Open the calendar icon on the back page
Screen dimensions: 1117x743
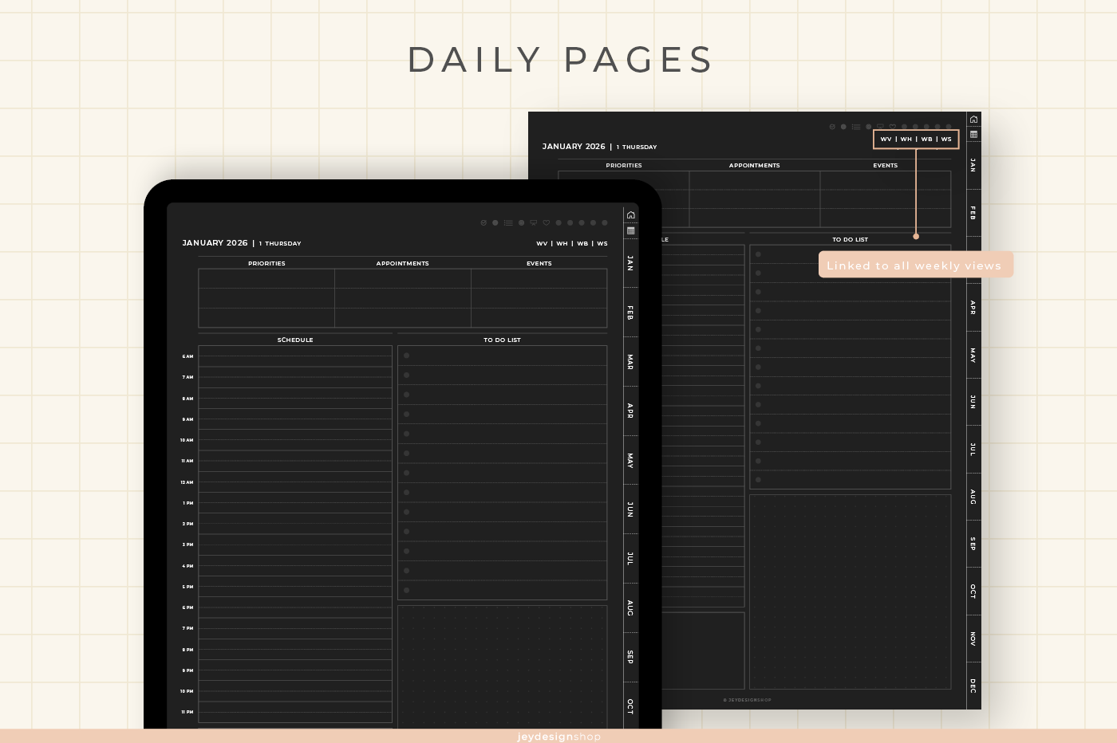click(x=973, y=135)
